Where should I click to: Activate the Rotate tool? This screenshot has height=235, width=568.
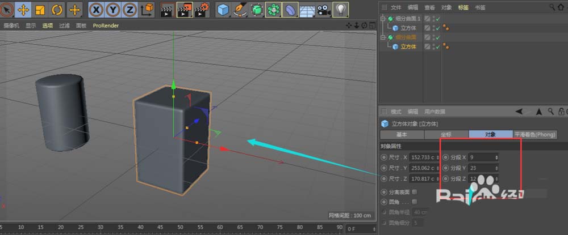(x=57, y=10)
